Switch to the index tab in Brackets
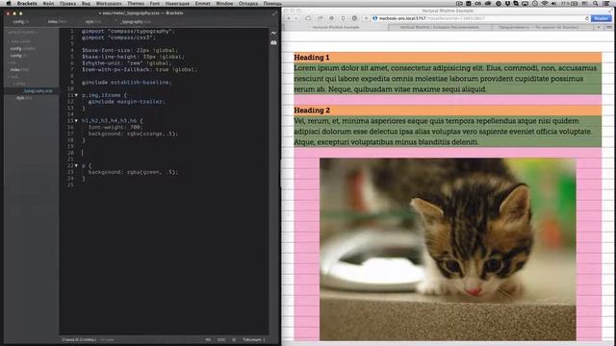 tap(58, 22)
